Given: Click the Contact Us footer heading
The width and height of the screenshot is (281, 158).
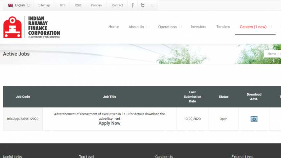Looking at the screenshot, I should coord(164,156).
